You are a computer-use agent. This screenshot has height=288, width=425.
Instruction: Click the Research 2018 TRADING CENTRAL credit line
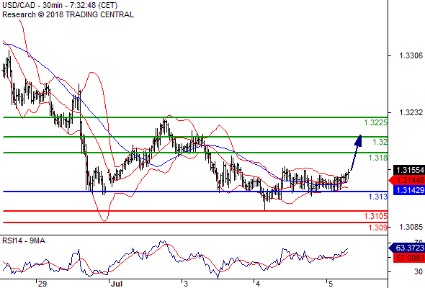pos(68,14)
